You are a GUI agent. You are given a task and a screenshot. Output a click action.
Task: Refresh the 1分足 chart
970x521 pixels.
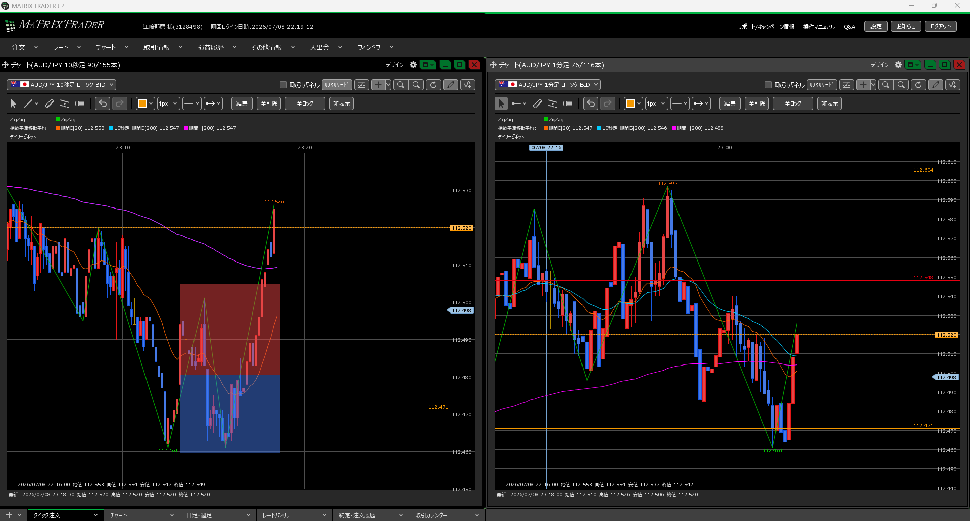click(x=918, y=85)
